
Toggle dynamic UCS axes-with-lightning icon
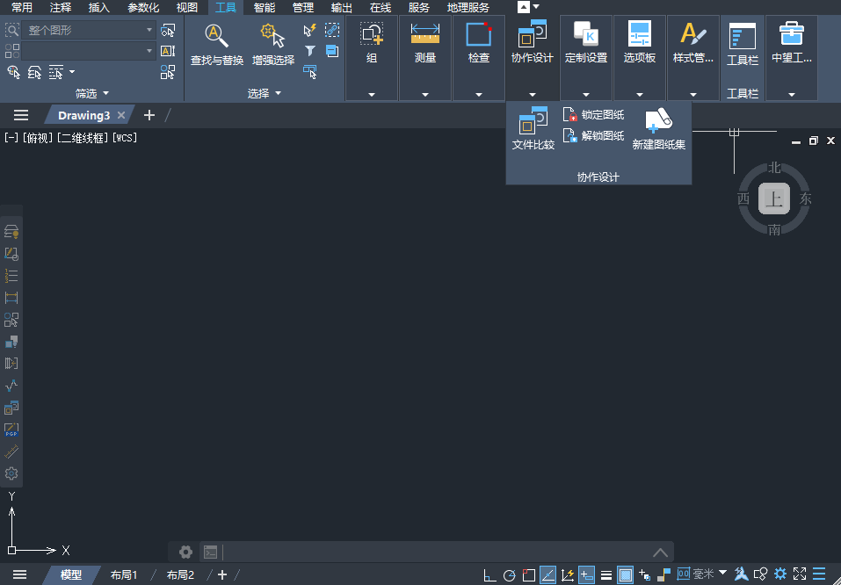coord(568,574)
